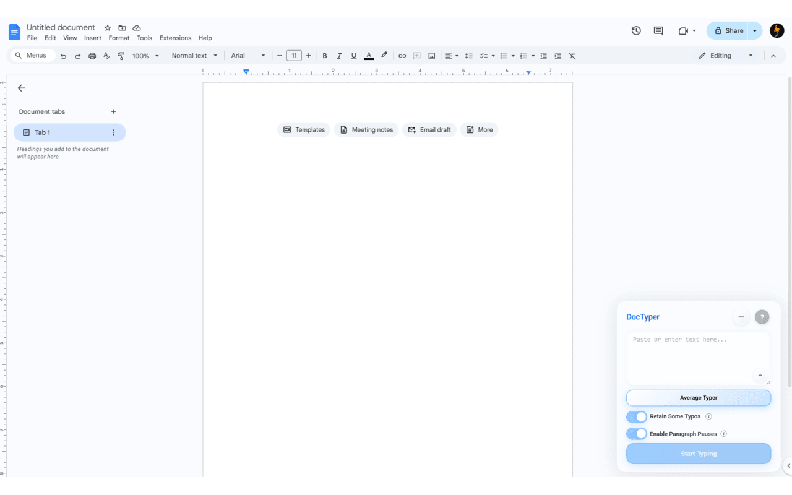Screen dimensions: 792x495
Task: Open the Editing mode dropdown
Action: click(726, 56)
